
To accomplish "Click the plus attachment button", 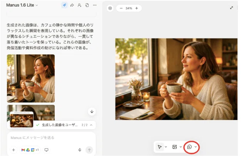I will (x=13, y=150).
